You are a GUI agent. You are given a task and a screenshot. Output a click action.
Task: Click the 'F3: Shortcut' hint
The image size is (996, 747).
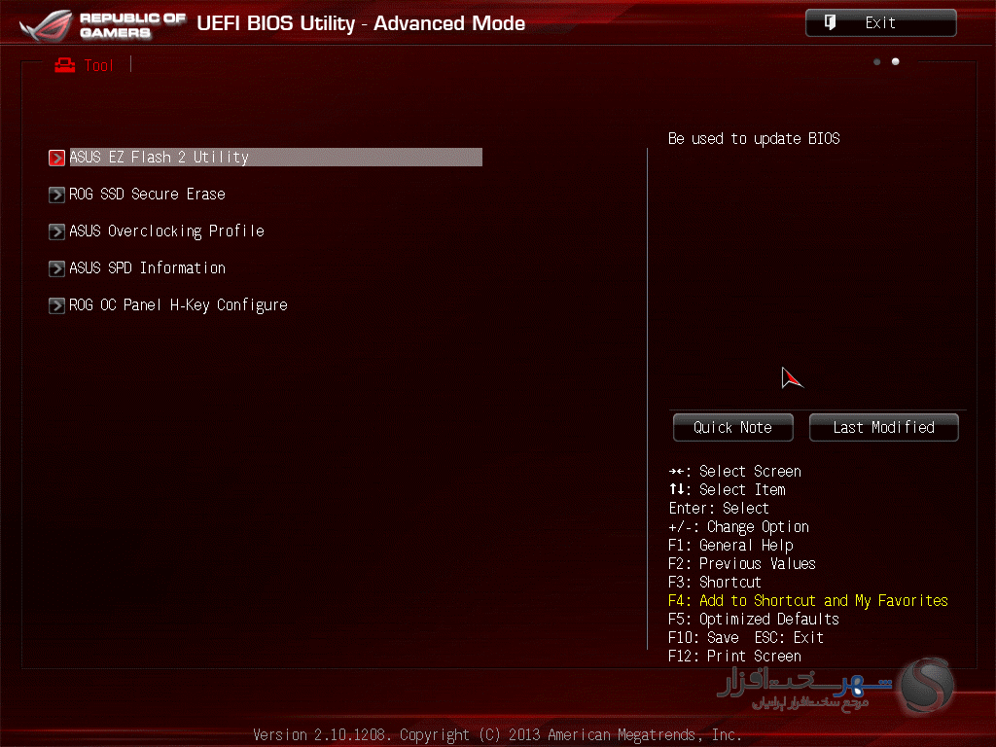(x=715, y=583)
